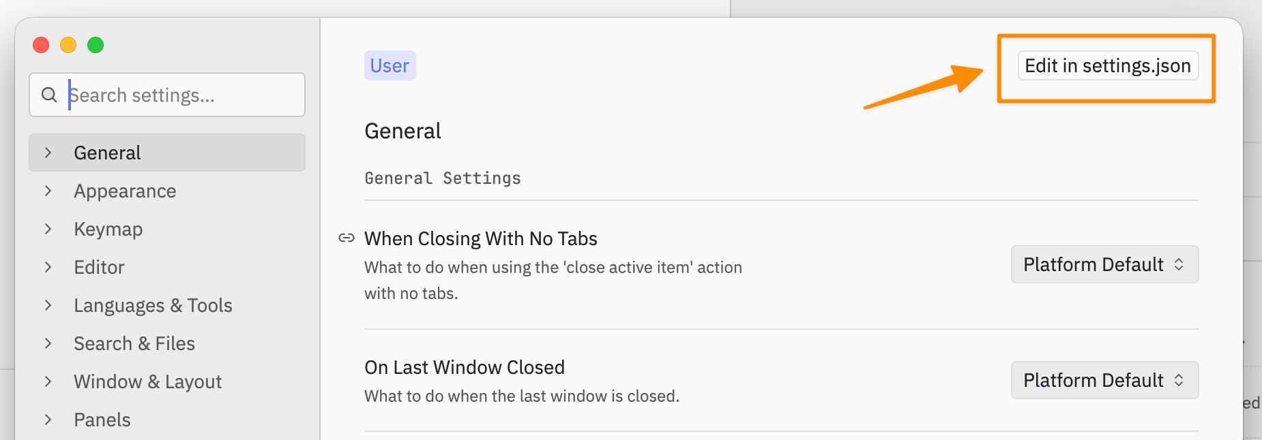Expand the General section chevron
This screenshot has height=440, width=1262.
coord(48,153)
